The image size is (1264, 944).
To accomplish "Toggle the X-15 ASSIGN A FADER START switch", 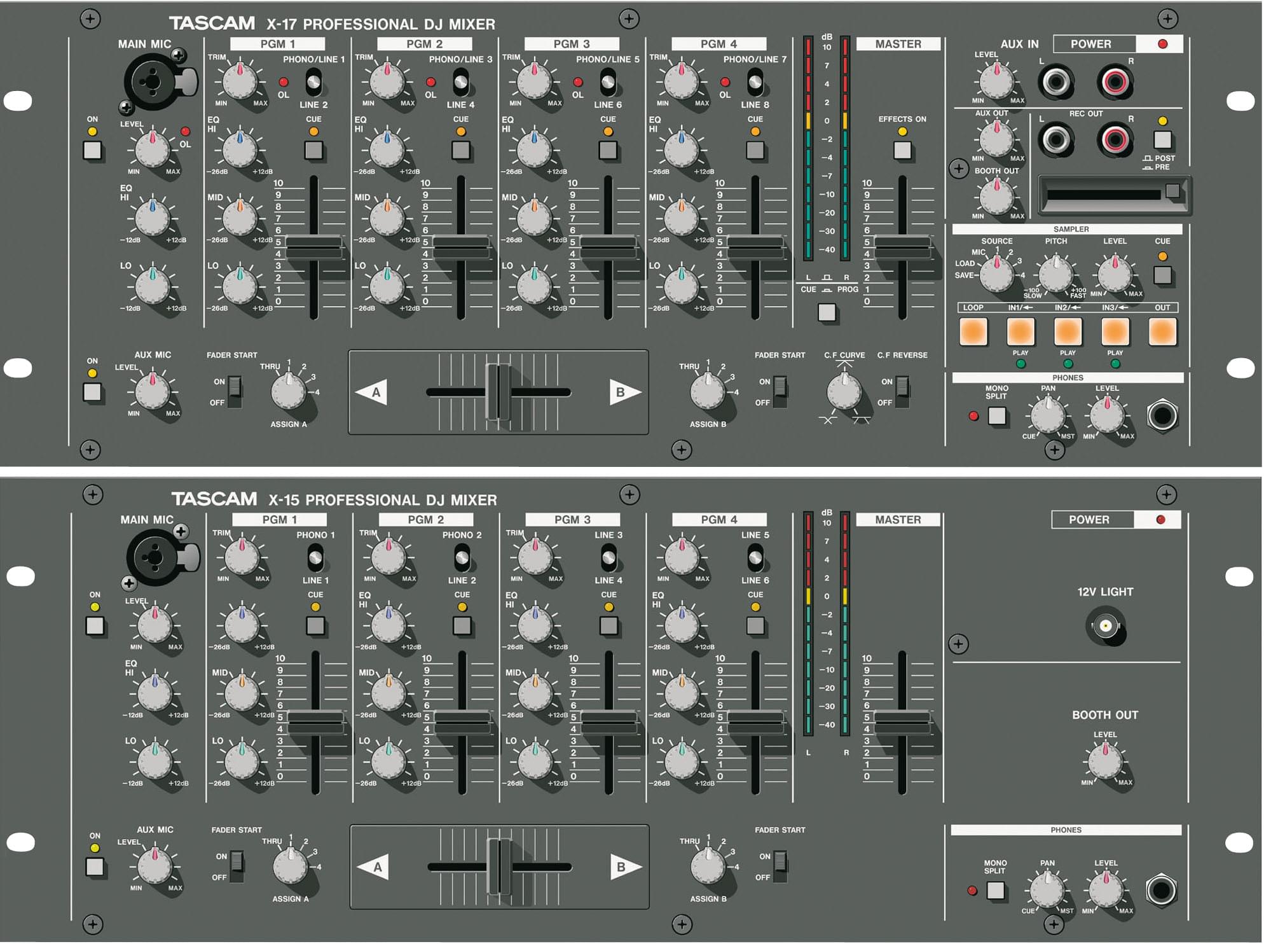I will [x=237, y=866].
